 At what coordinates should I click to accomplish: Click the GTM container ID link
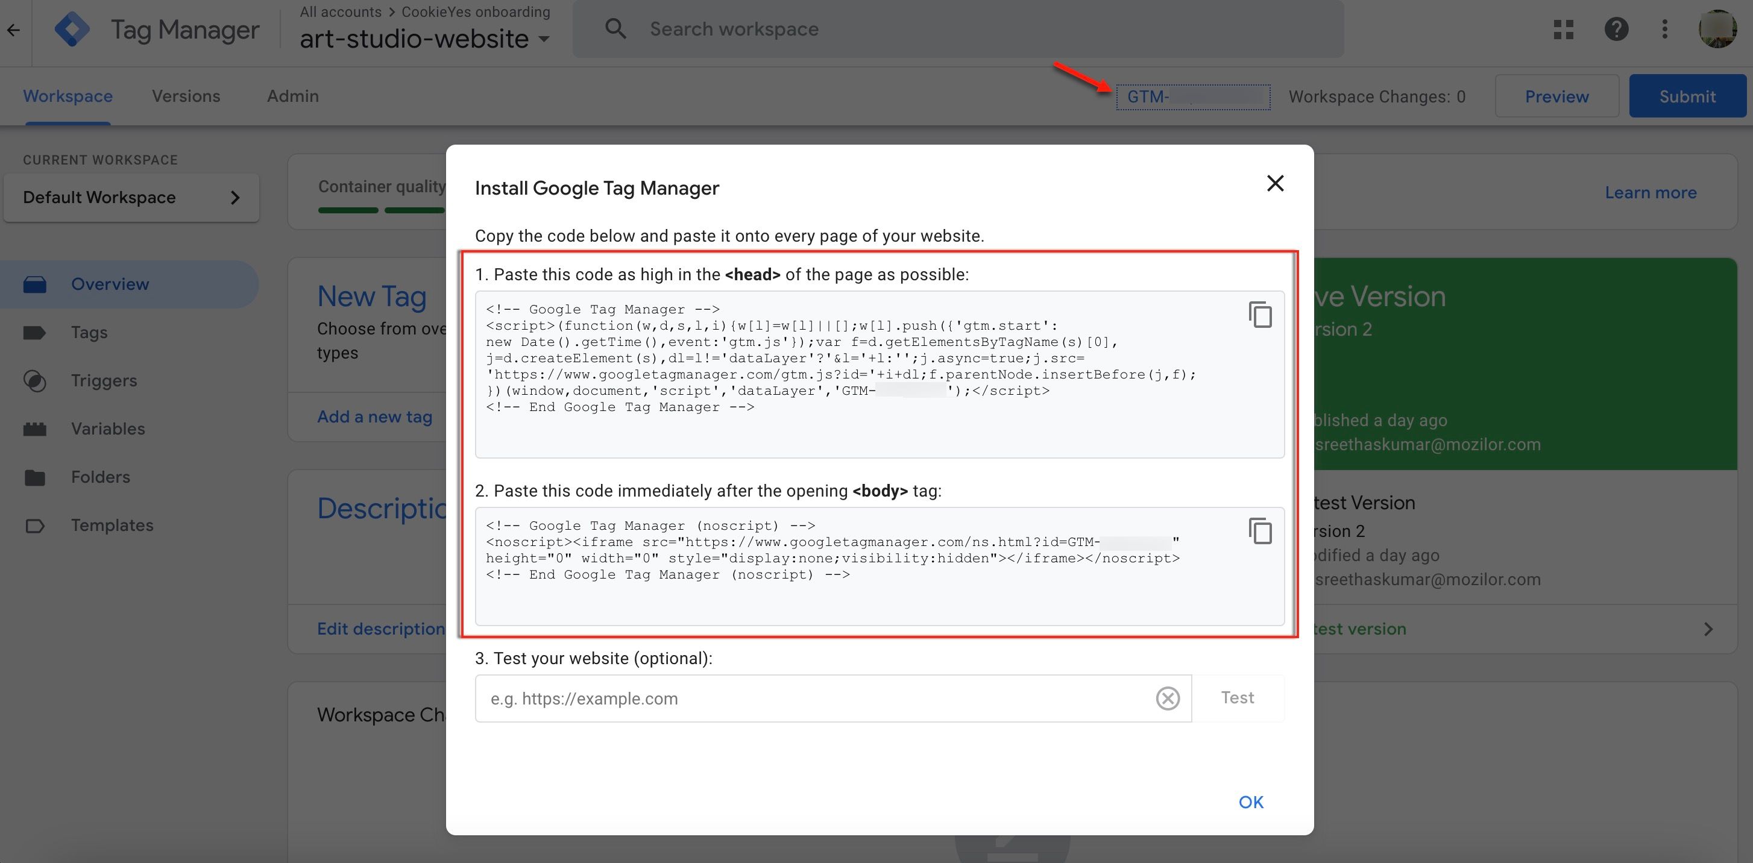click(1193, 96)
